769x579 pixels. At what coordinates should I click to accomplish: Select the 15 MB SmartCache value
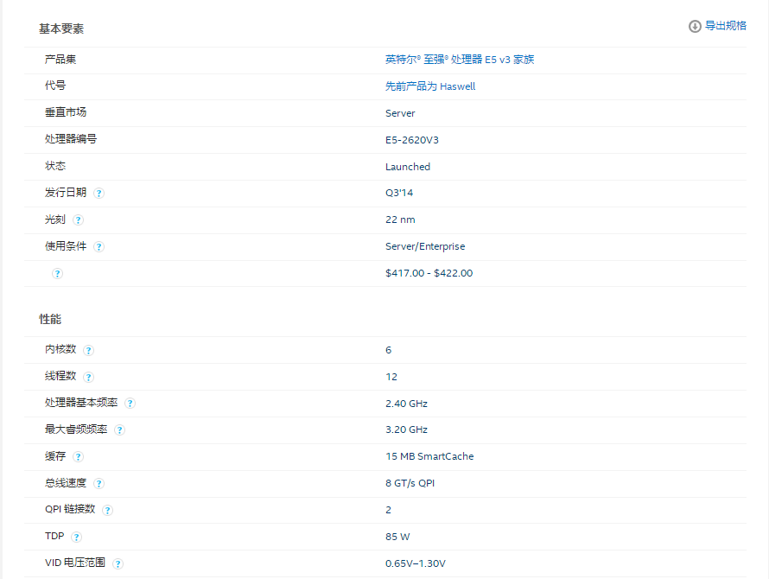[x=429, y=456]
